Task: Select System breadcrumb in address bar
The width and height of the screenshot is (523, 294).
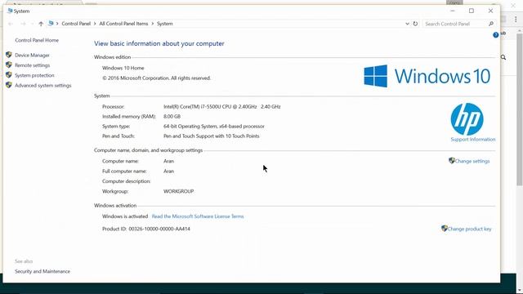Action: [x=165, y=24]
